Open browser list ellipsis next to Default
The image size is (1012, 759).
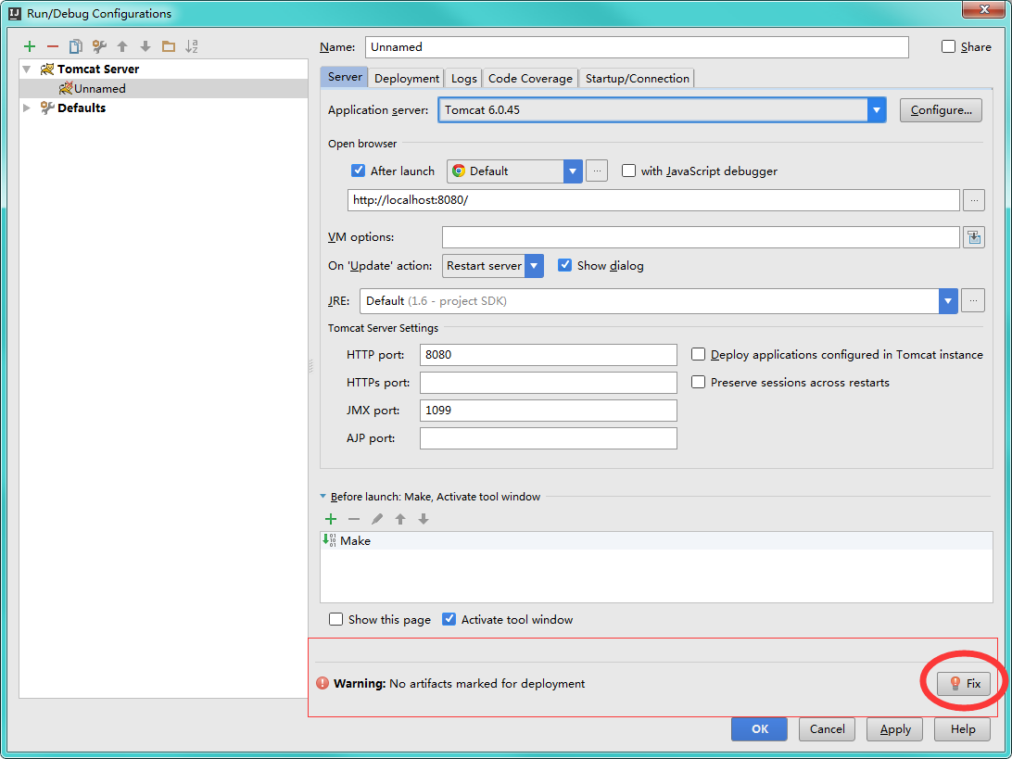coord(597,171)
